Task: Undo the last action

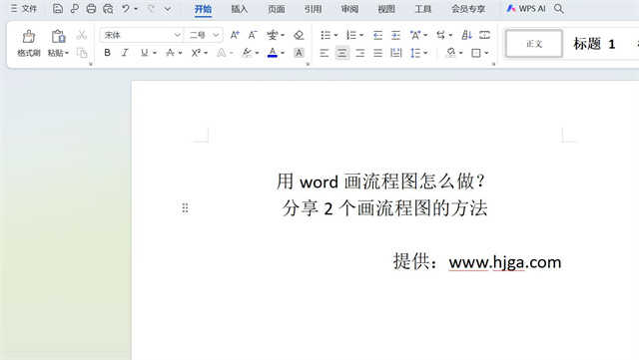Action: point(126,9)
